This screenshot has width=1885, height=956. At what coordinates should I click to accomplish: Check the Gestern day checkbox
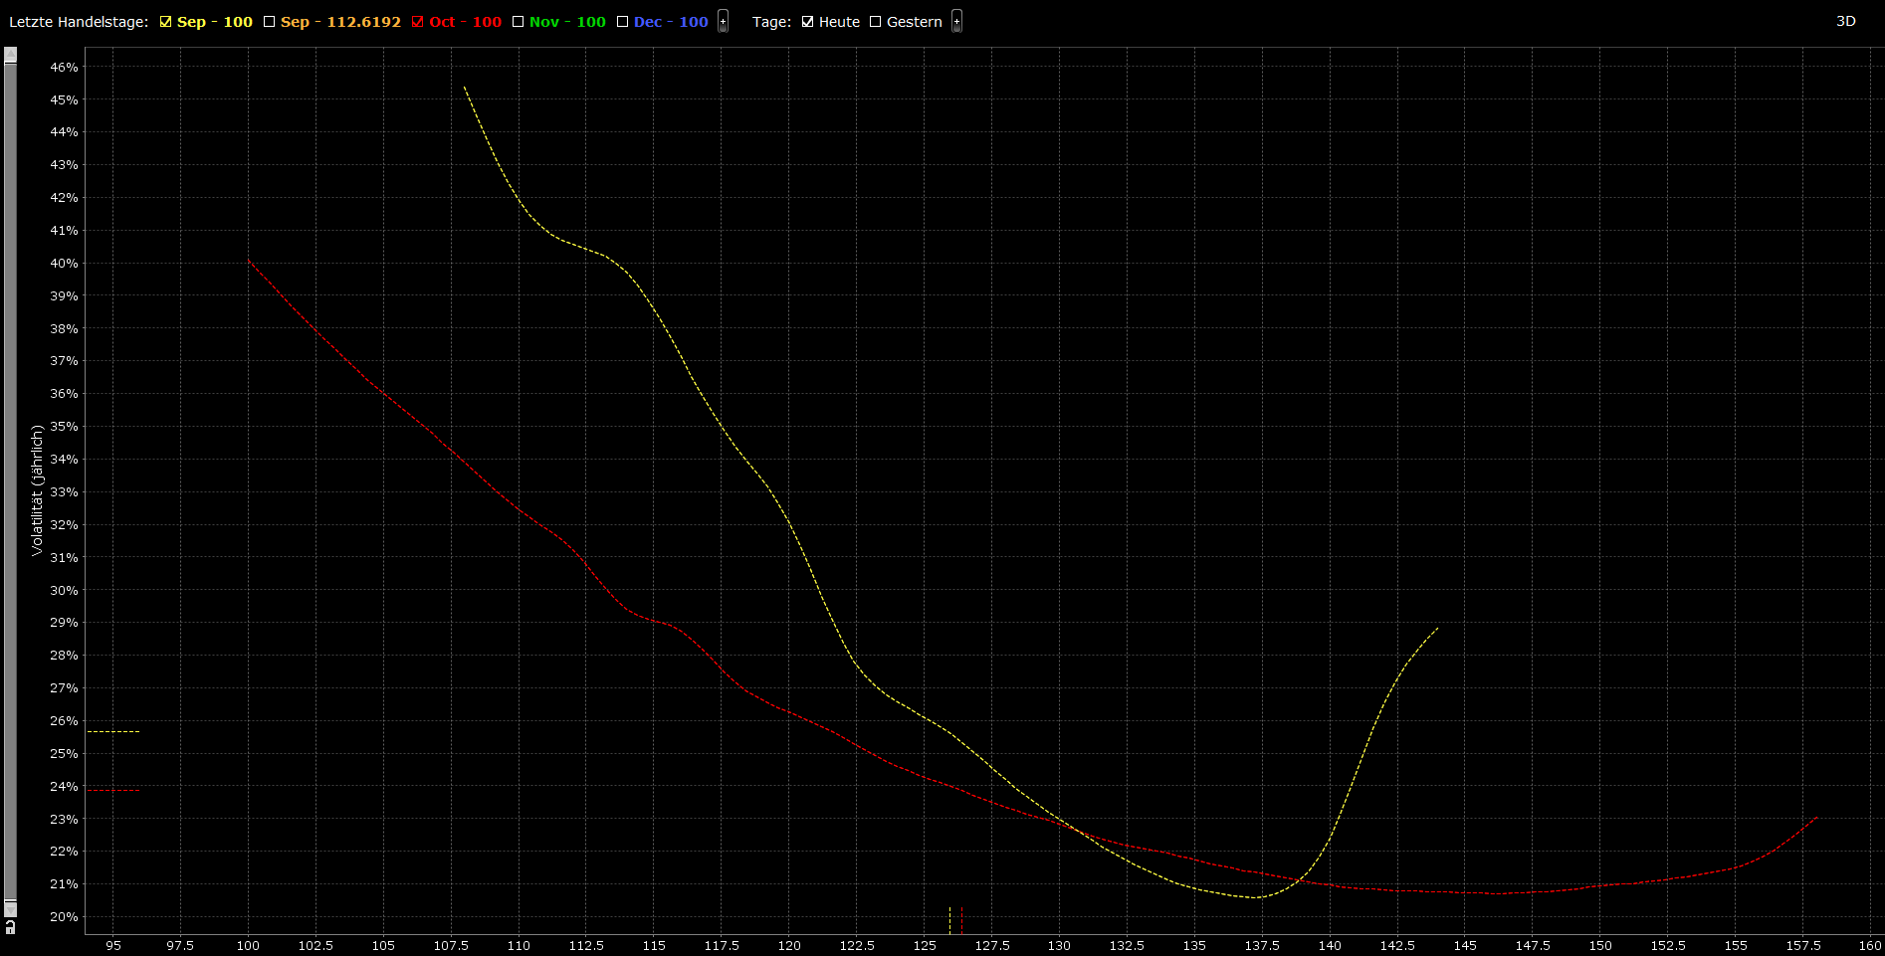click(x=875, y=22)
